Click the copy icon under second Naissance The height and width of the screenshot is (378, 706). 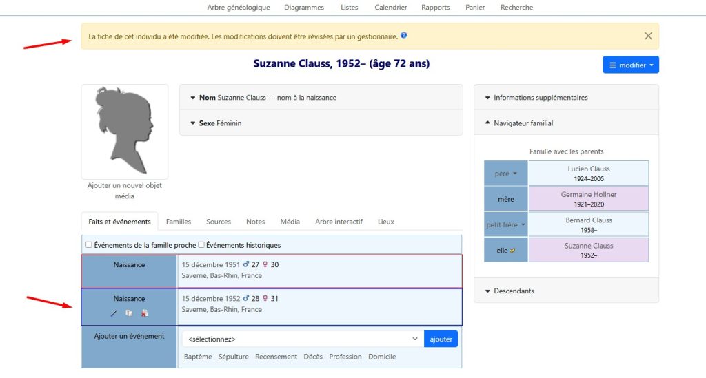pos(129,313)
